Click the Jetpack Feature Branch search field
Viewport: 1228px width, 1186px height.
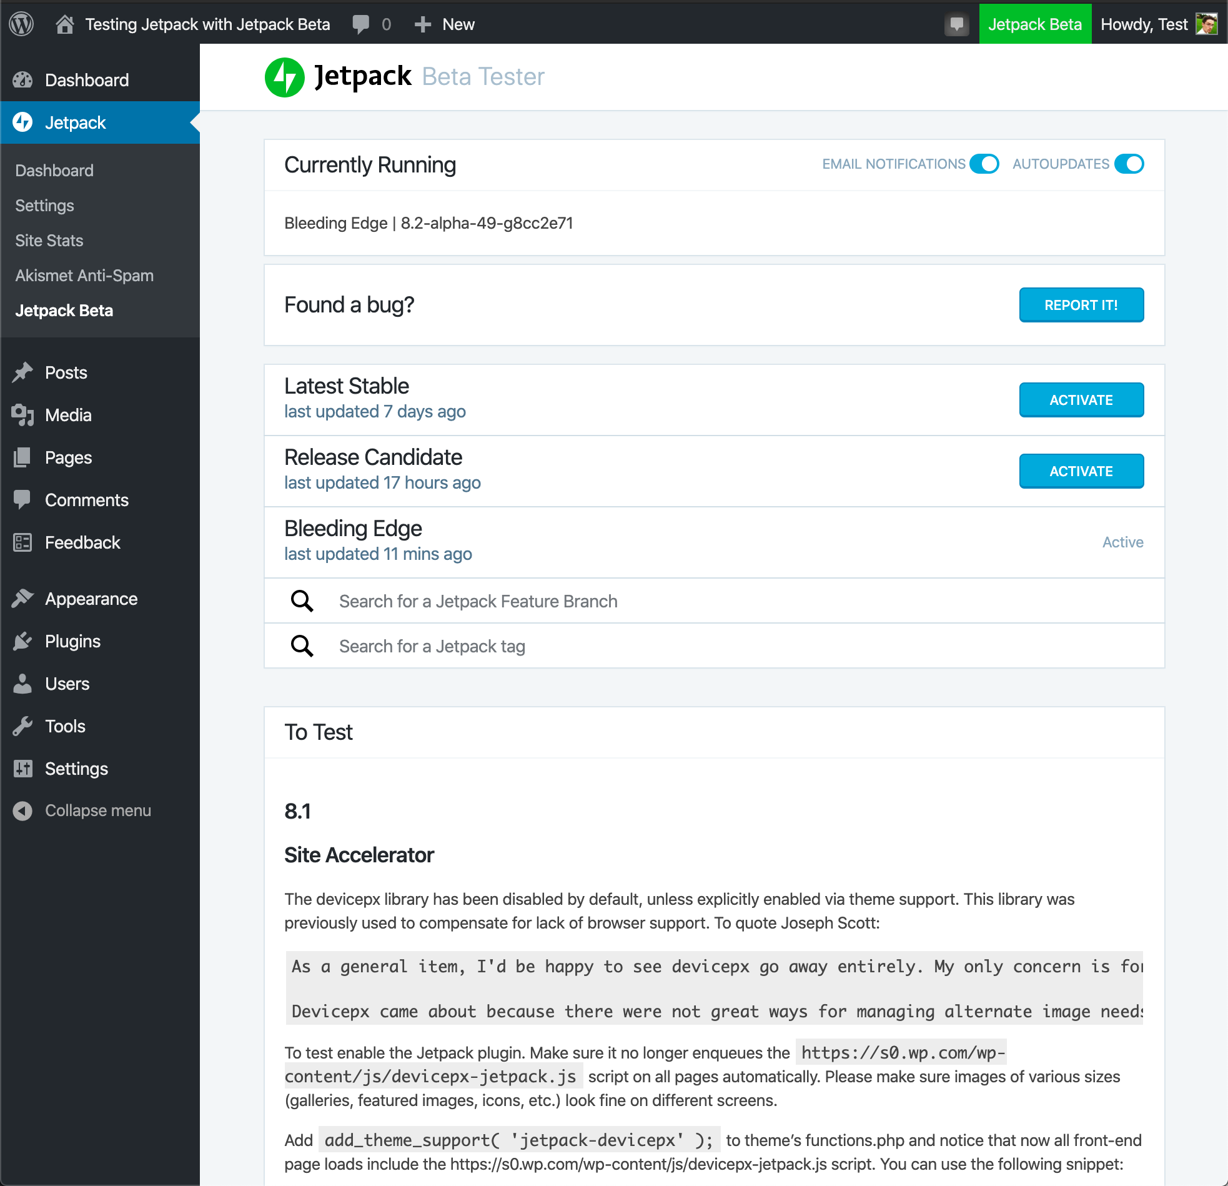coord(714,600)
